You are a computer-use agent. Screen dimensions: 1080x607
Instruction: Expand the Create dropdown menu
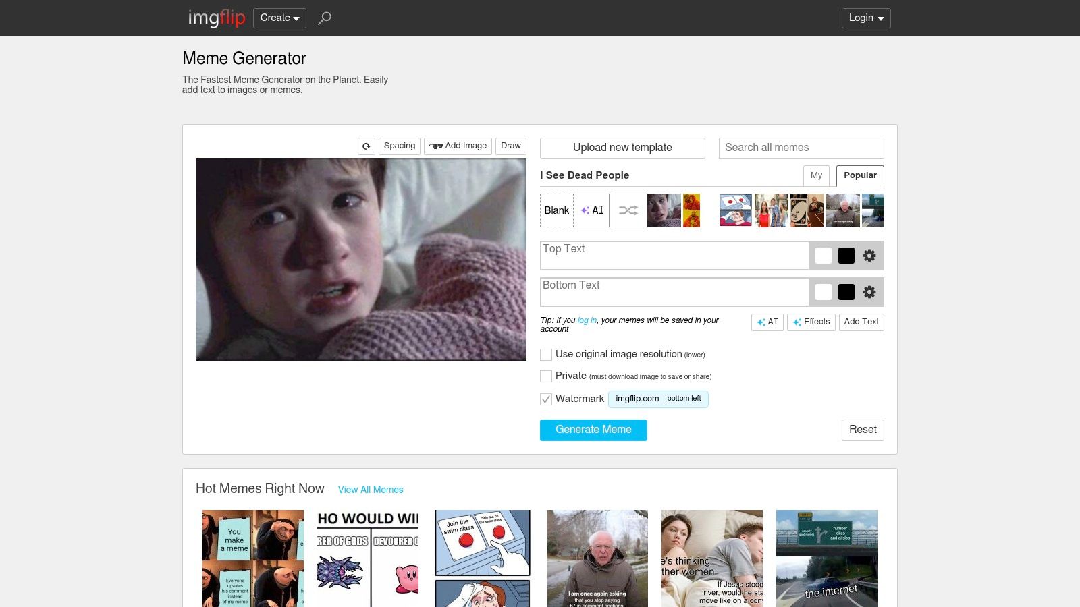(279, 18)
